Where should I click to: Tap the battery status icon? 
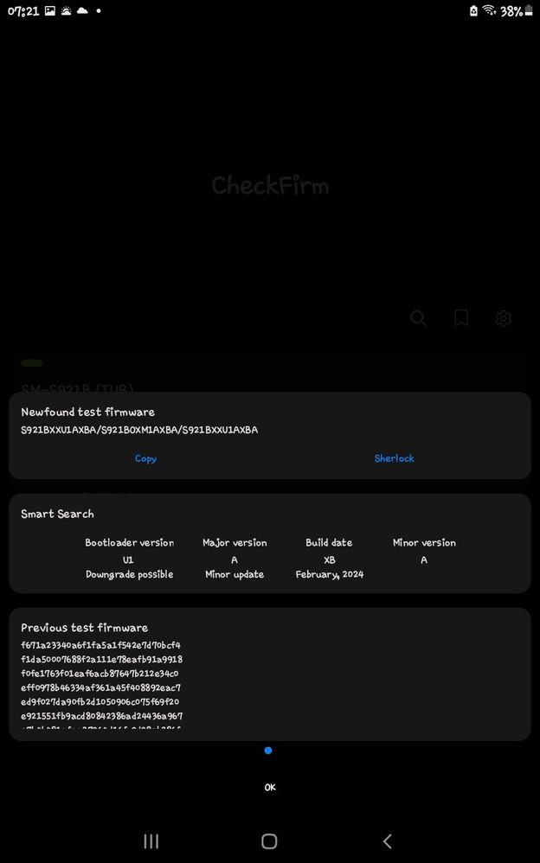point(529,10)
